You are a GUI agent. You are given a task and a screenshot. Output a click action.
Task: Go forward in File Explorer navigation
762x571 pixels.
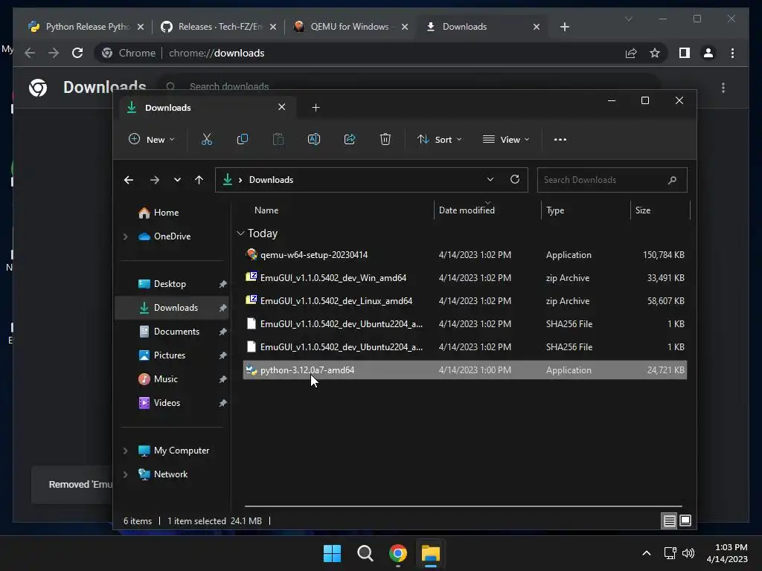pyautogui.click(x=155, y=180)
